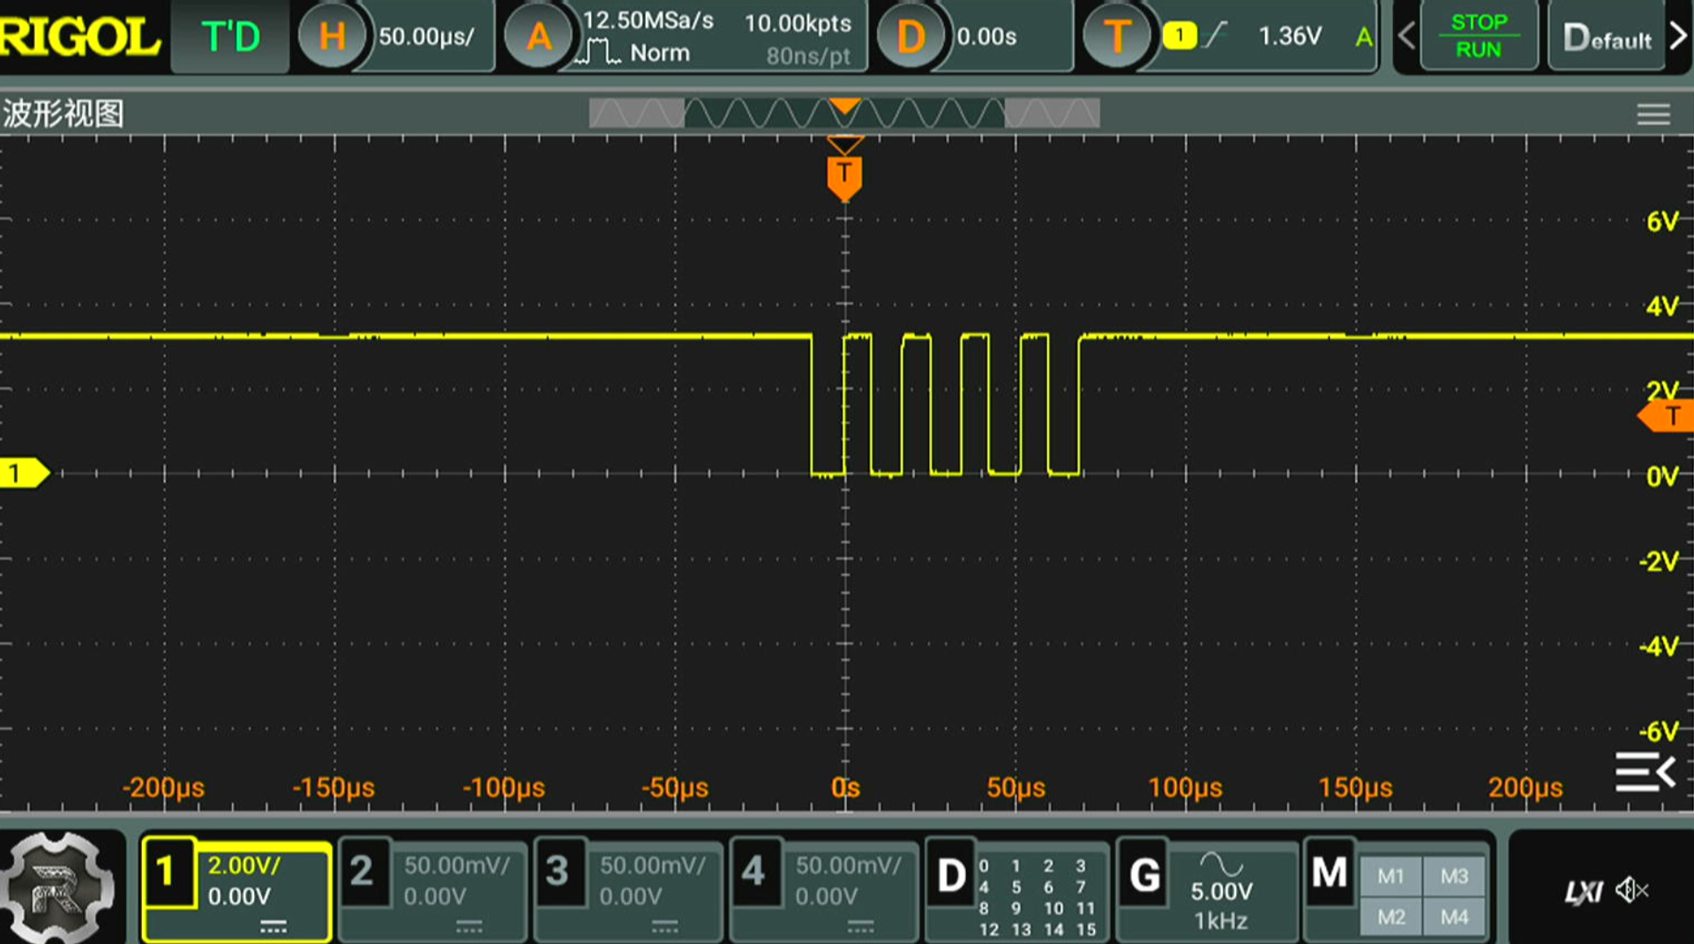1694x944 pixels.
Task: Select math channel M4
Action: tap(1454, 917)
